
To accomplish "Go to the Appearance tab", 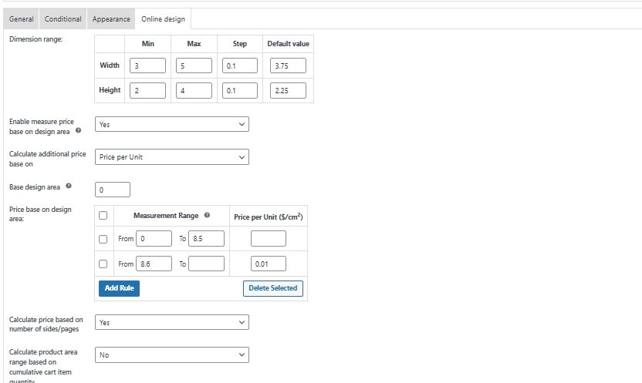I will 111,18.
